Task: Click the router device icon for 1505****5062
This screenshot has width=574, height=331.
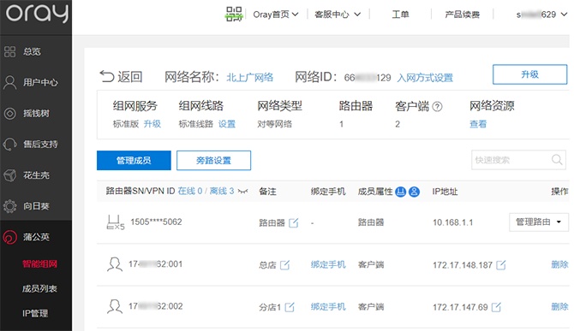Action: pos(116,222)
